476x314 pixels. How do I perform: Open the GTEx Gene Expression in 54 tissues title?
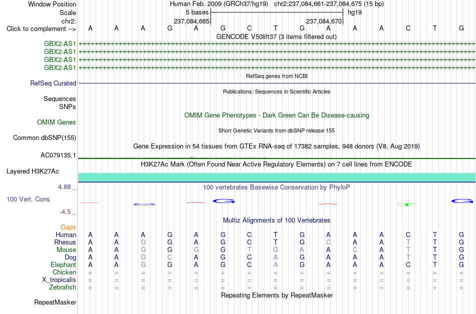point(277,146)
